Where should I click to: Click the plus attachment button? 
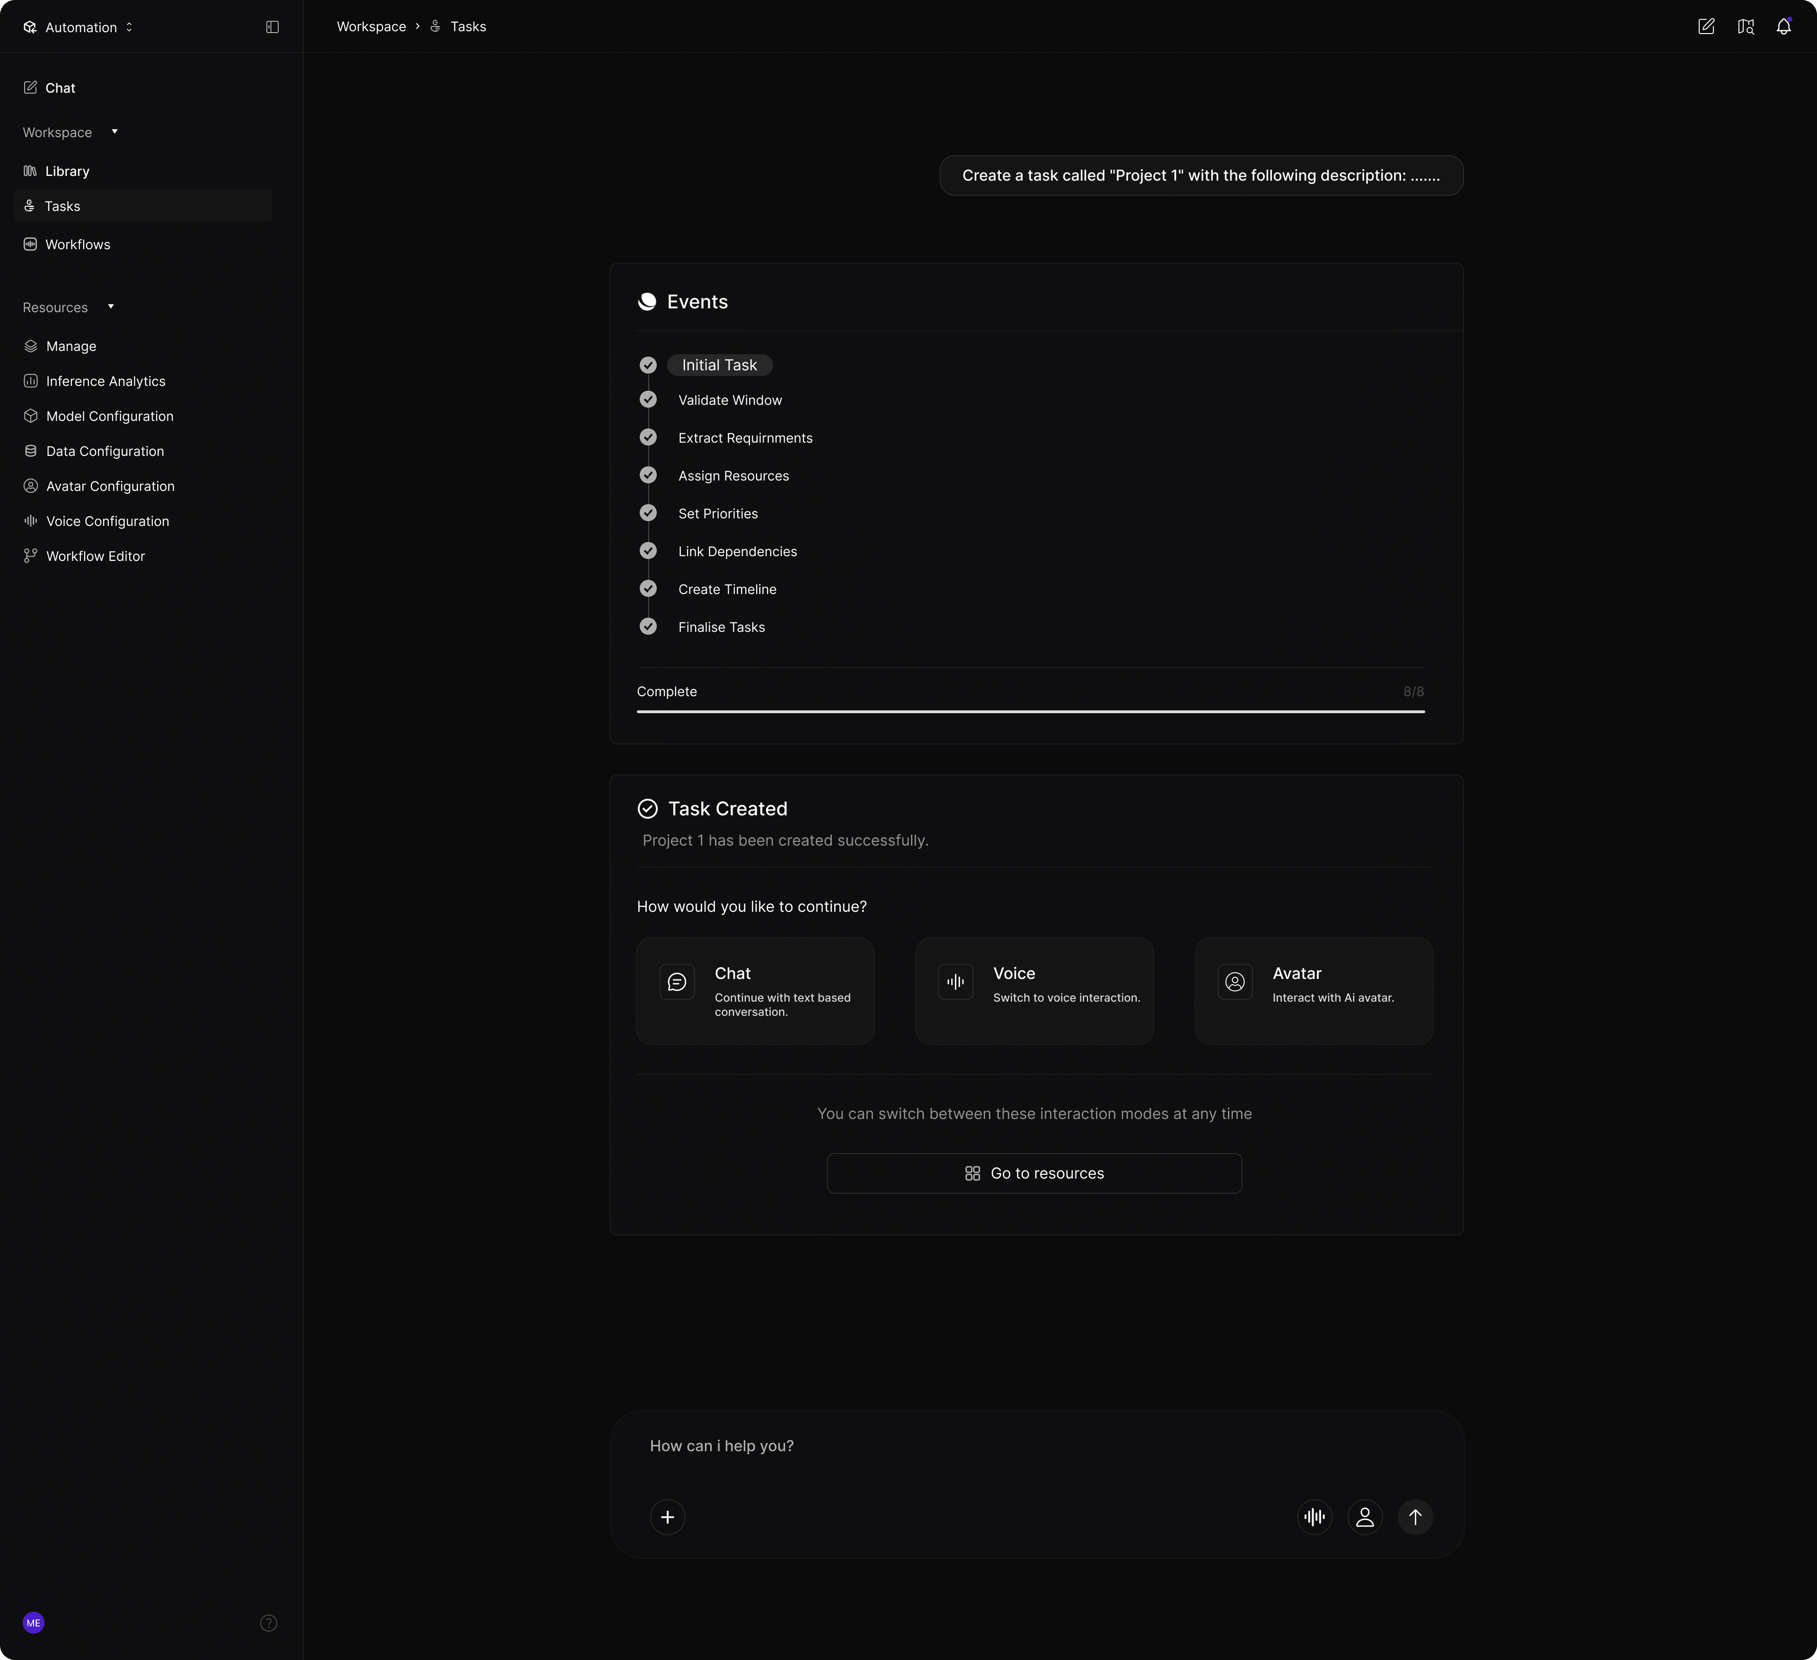click(667, 1517)
